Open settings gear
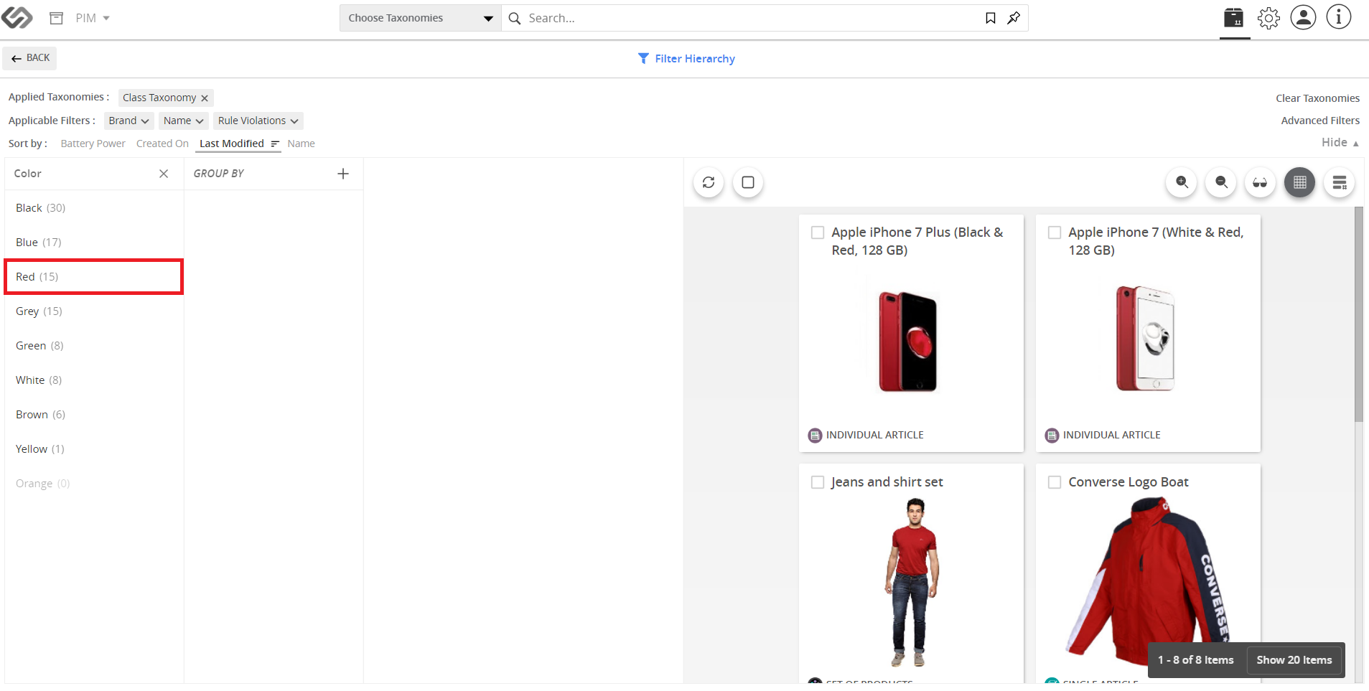 click(x=1269, y=18)
